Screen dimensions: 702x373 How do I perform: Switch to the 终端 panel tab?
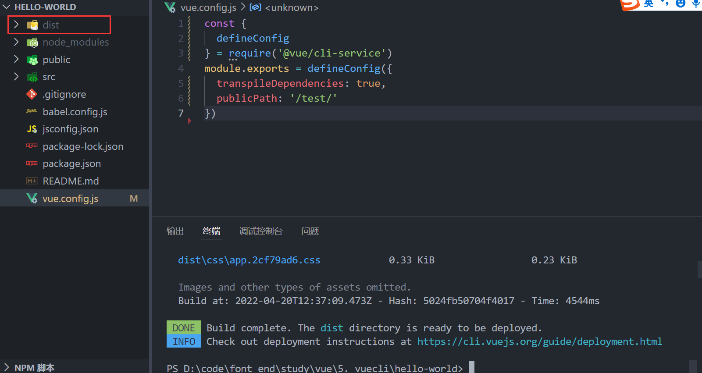(x=211, y=231)
